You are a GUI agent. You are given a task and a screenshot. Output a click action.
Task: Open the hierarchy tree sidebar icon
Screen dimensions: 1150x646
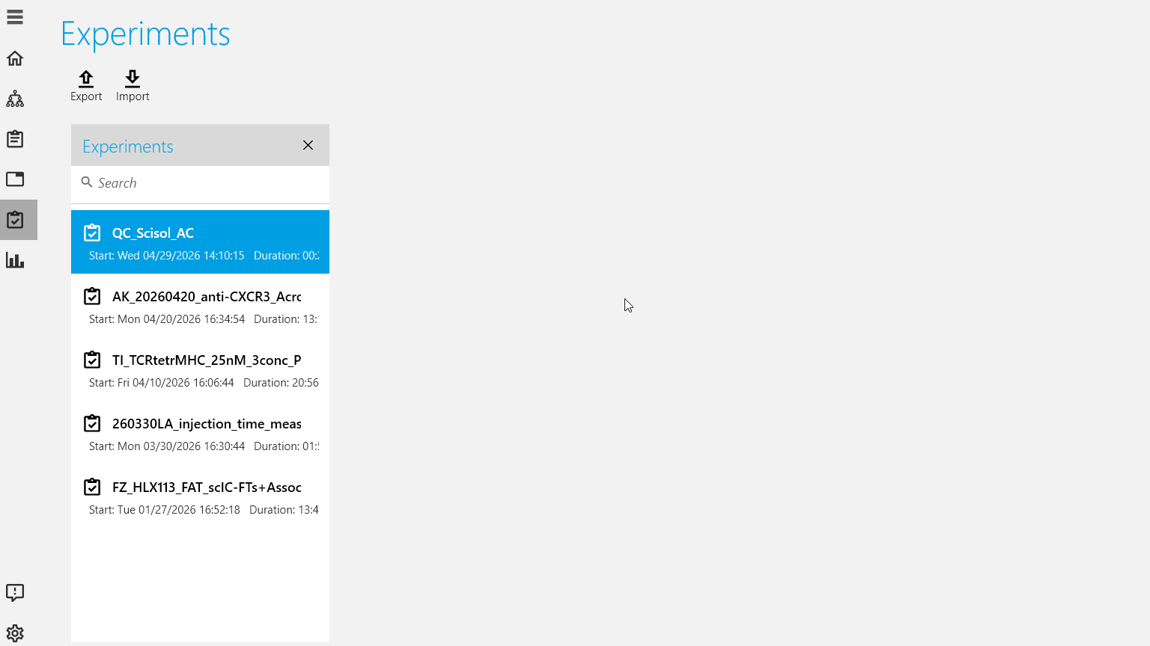click(15, 99)
